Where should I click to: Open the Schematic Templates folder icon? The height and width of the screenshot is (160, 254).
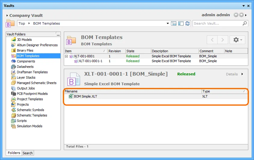(14, 115)
